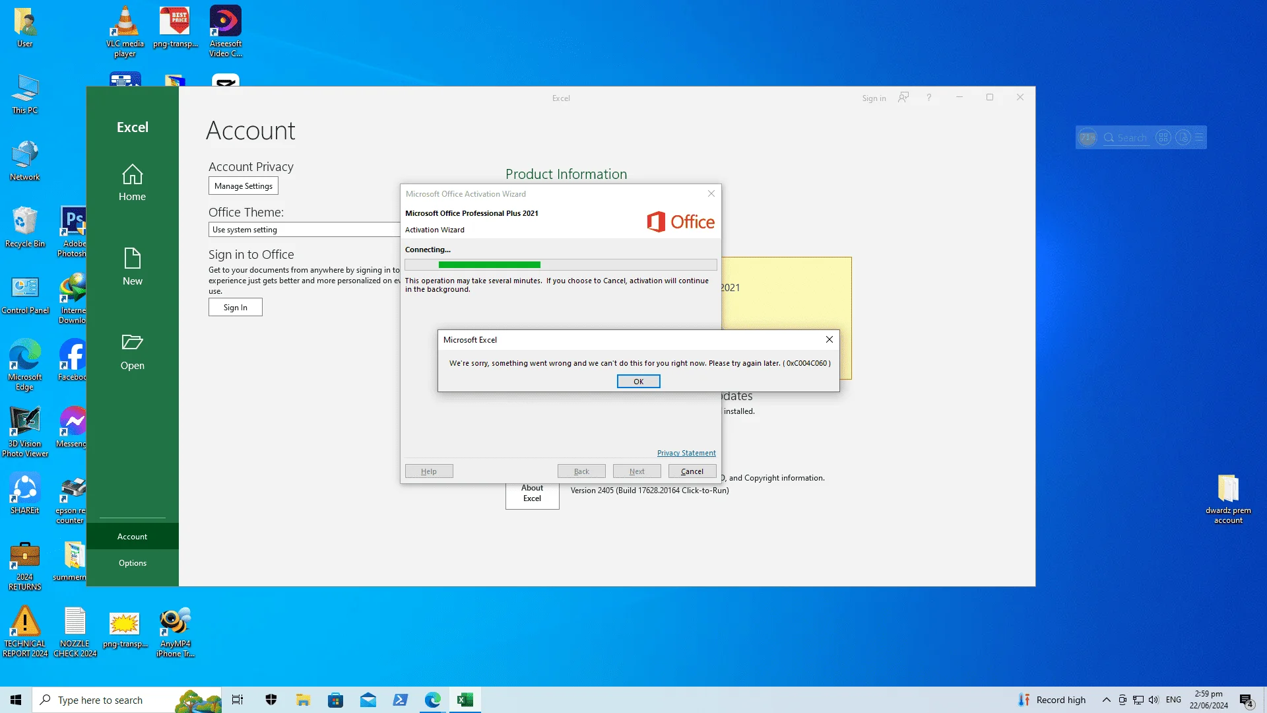Viewport: 1267px width, 713px height.
Task: Open the Office Theme dropdown
Action: pos(304,230)
